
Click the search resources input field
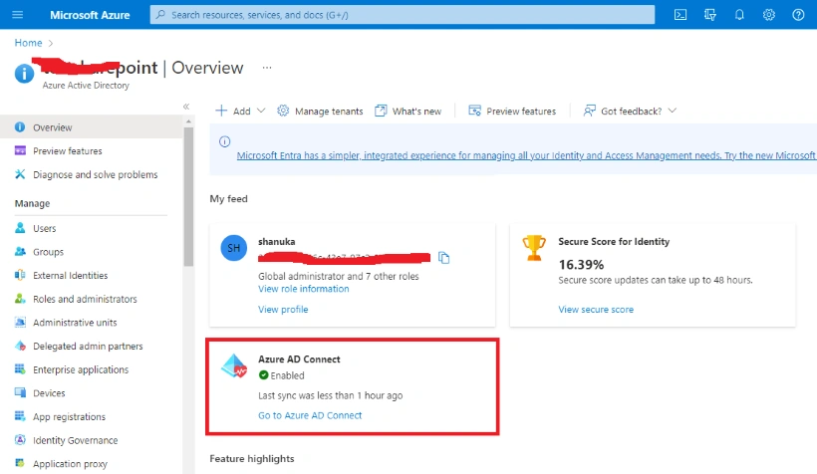403,15
